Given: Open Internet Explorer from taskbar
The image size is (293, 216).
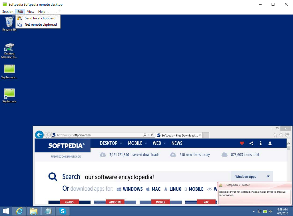Looking at the screenshot, I should pyautogui.click(x=19, y=211).
